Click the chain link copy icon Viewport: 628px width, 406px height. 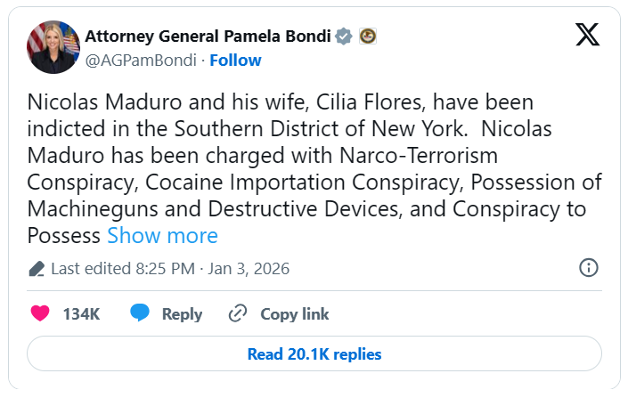238,313
